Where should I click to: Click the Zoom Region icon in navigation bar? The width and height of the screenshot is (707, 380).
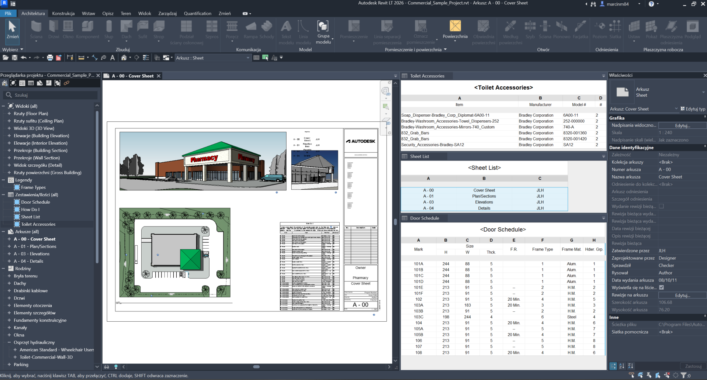[386, 107]
